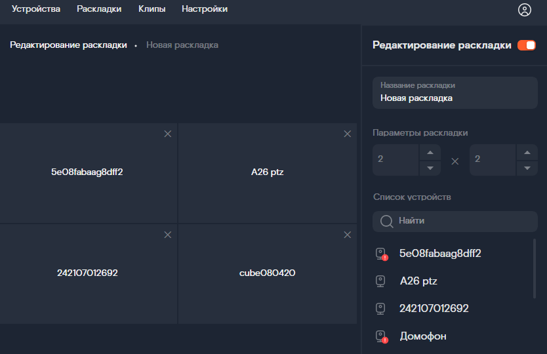Toggle the Редактирование раскладки switch off
The image size is (547, 354).
point(527,45)
